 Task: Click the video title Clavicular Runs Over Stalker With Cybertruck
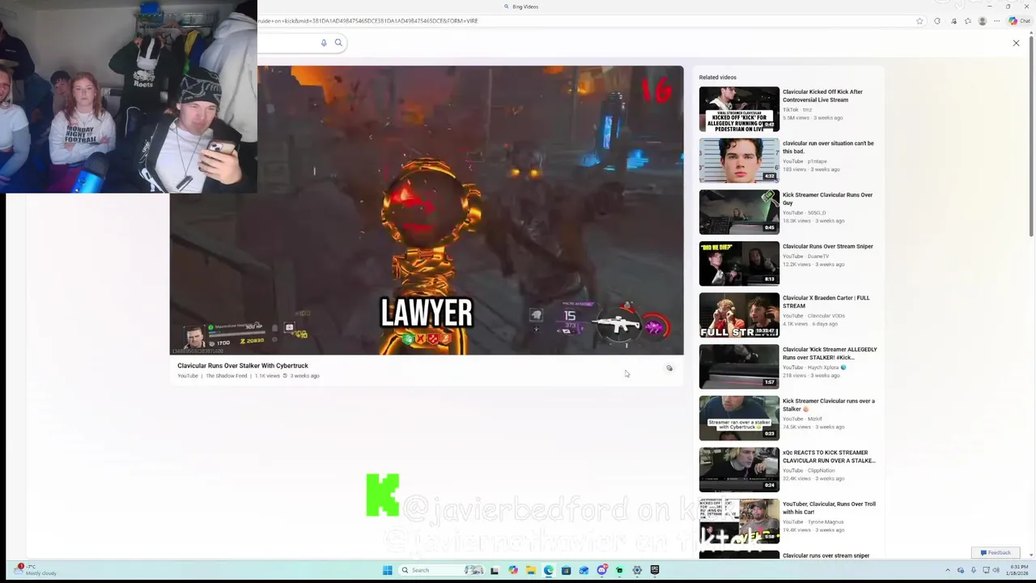coord(243,366)
